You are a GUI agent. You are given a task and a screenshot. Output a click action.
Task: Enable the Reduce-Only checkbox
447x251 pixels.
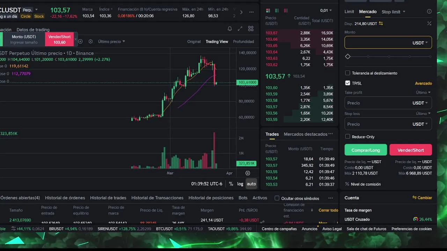(x=347, y=137)
